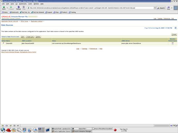178x133 pixels.
Task: Open Topology link in page header
Action: [x=160, y=18]
